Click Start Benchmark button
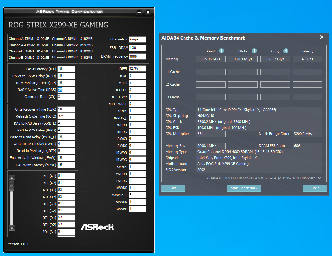This screenshot has height=256, width=332. [x=244, y=188]
